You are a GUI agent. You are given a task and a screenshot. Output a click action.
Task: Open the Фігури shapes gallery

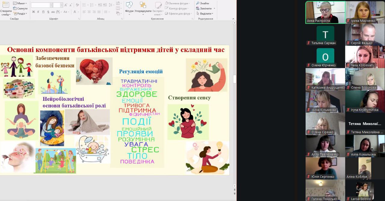coord(129,7)
